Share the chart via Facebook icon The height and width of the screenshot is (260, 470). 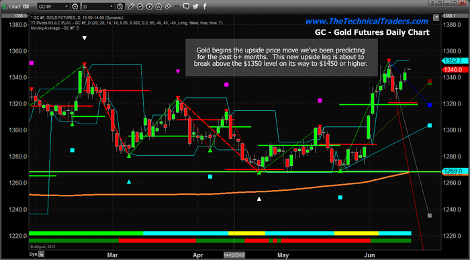(x=205, y=6)
